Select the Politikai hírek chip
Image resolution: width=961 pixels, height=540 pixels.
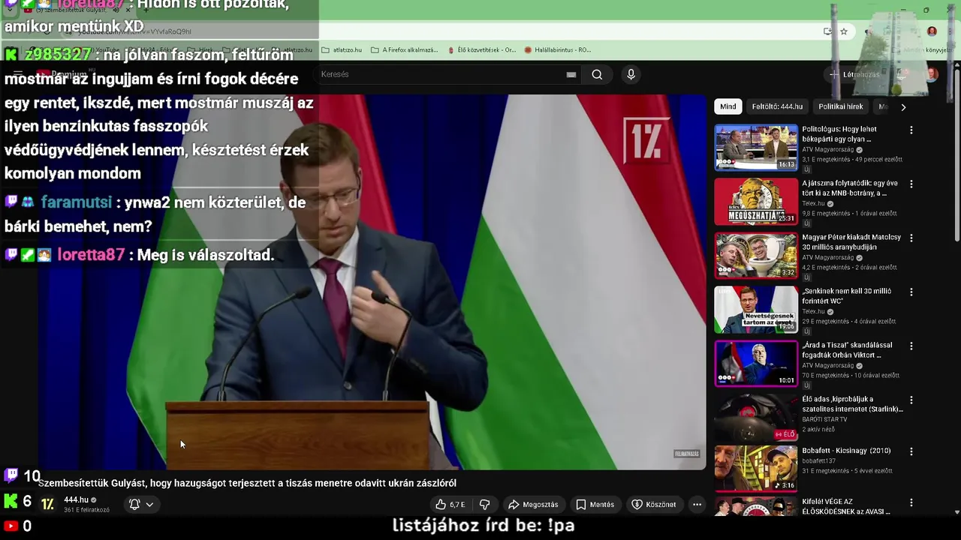click(841, 106)
